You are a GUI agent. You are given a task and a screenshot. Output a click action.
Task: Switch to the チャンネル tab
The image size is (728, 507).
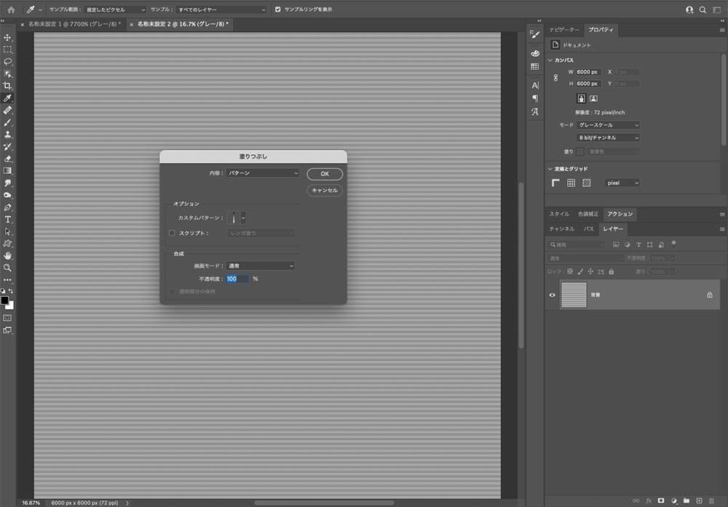tap(562, 228)
